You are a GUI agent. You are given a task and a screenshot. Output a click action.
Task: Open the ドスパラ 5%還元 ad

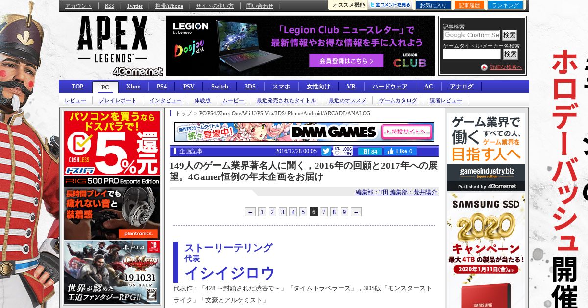click(112, 143)
